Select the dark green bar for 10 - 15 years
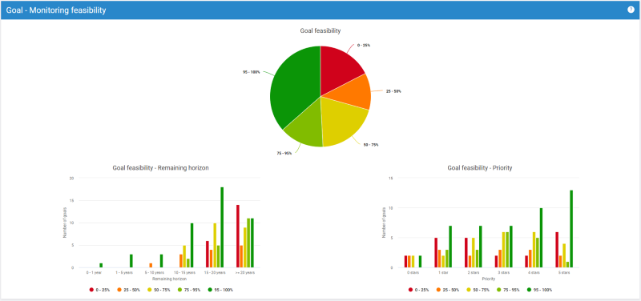The height and width of the screenshot is (301, 641). point(192,246)
